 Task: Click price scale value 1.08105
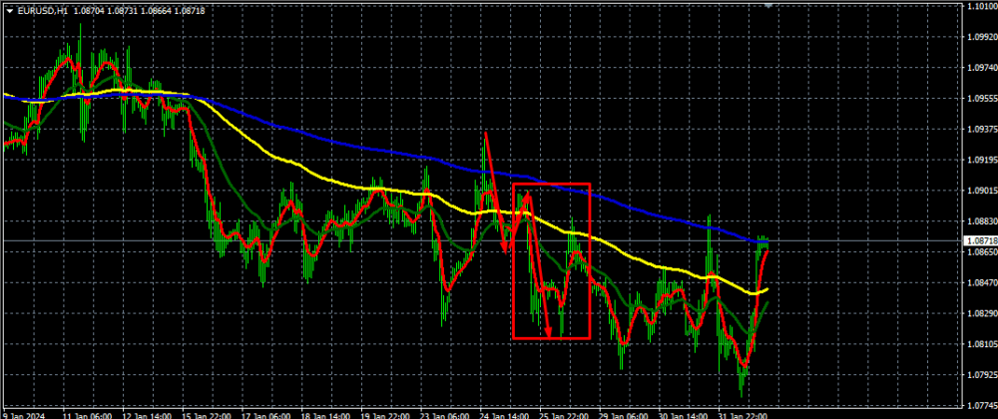(x=984, y=344)
